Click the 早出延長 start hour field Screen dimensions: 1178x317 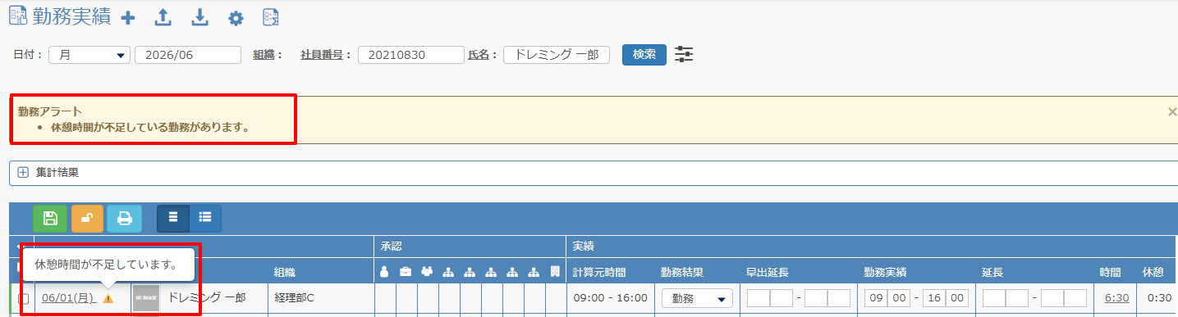tap(759, 298)
